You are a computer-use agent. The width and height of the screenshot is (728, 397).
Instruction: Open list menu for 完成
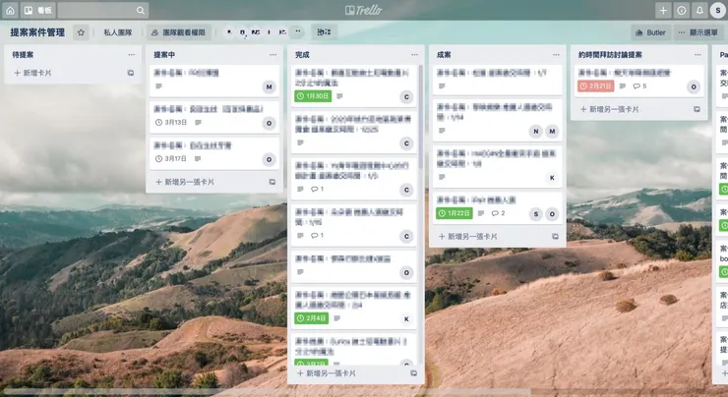(x=414, y=55)
